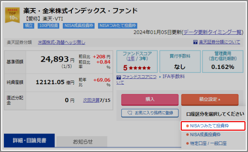The width and height of the screenshot is (248, 152).
Task: Switch to the 詳細・目論見書 tab
Action: tap(29, 140)
